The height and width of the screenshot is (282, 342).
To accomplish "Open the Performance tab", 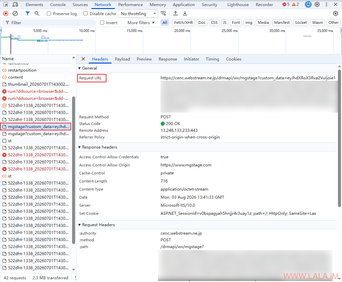I will 130,4.
